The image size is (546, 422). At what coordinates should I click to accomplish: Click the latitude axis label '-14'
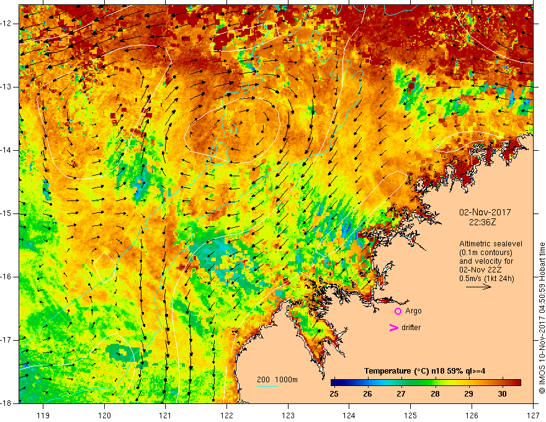click(x=6, y=150)
